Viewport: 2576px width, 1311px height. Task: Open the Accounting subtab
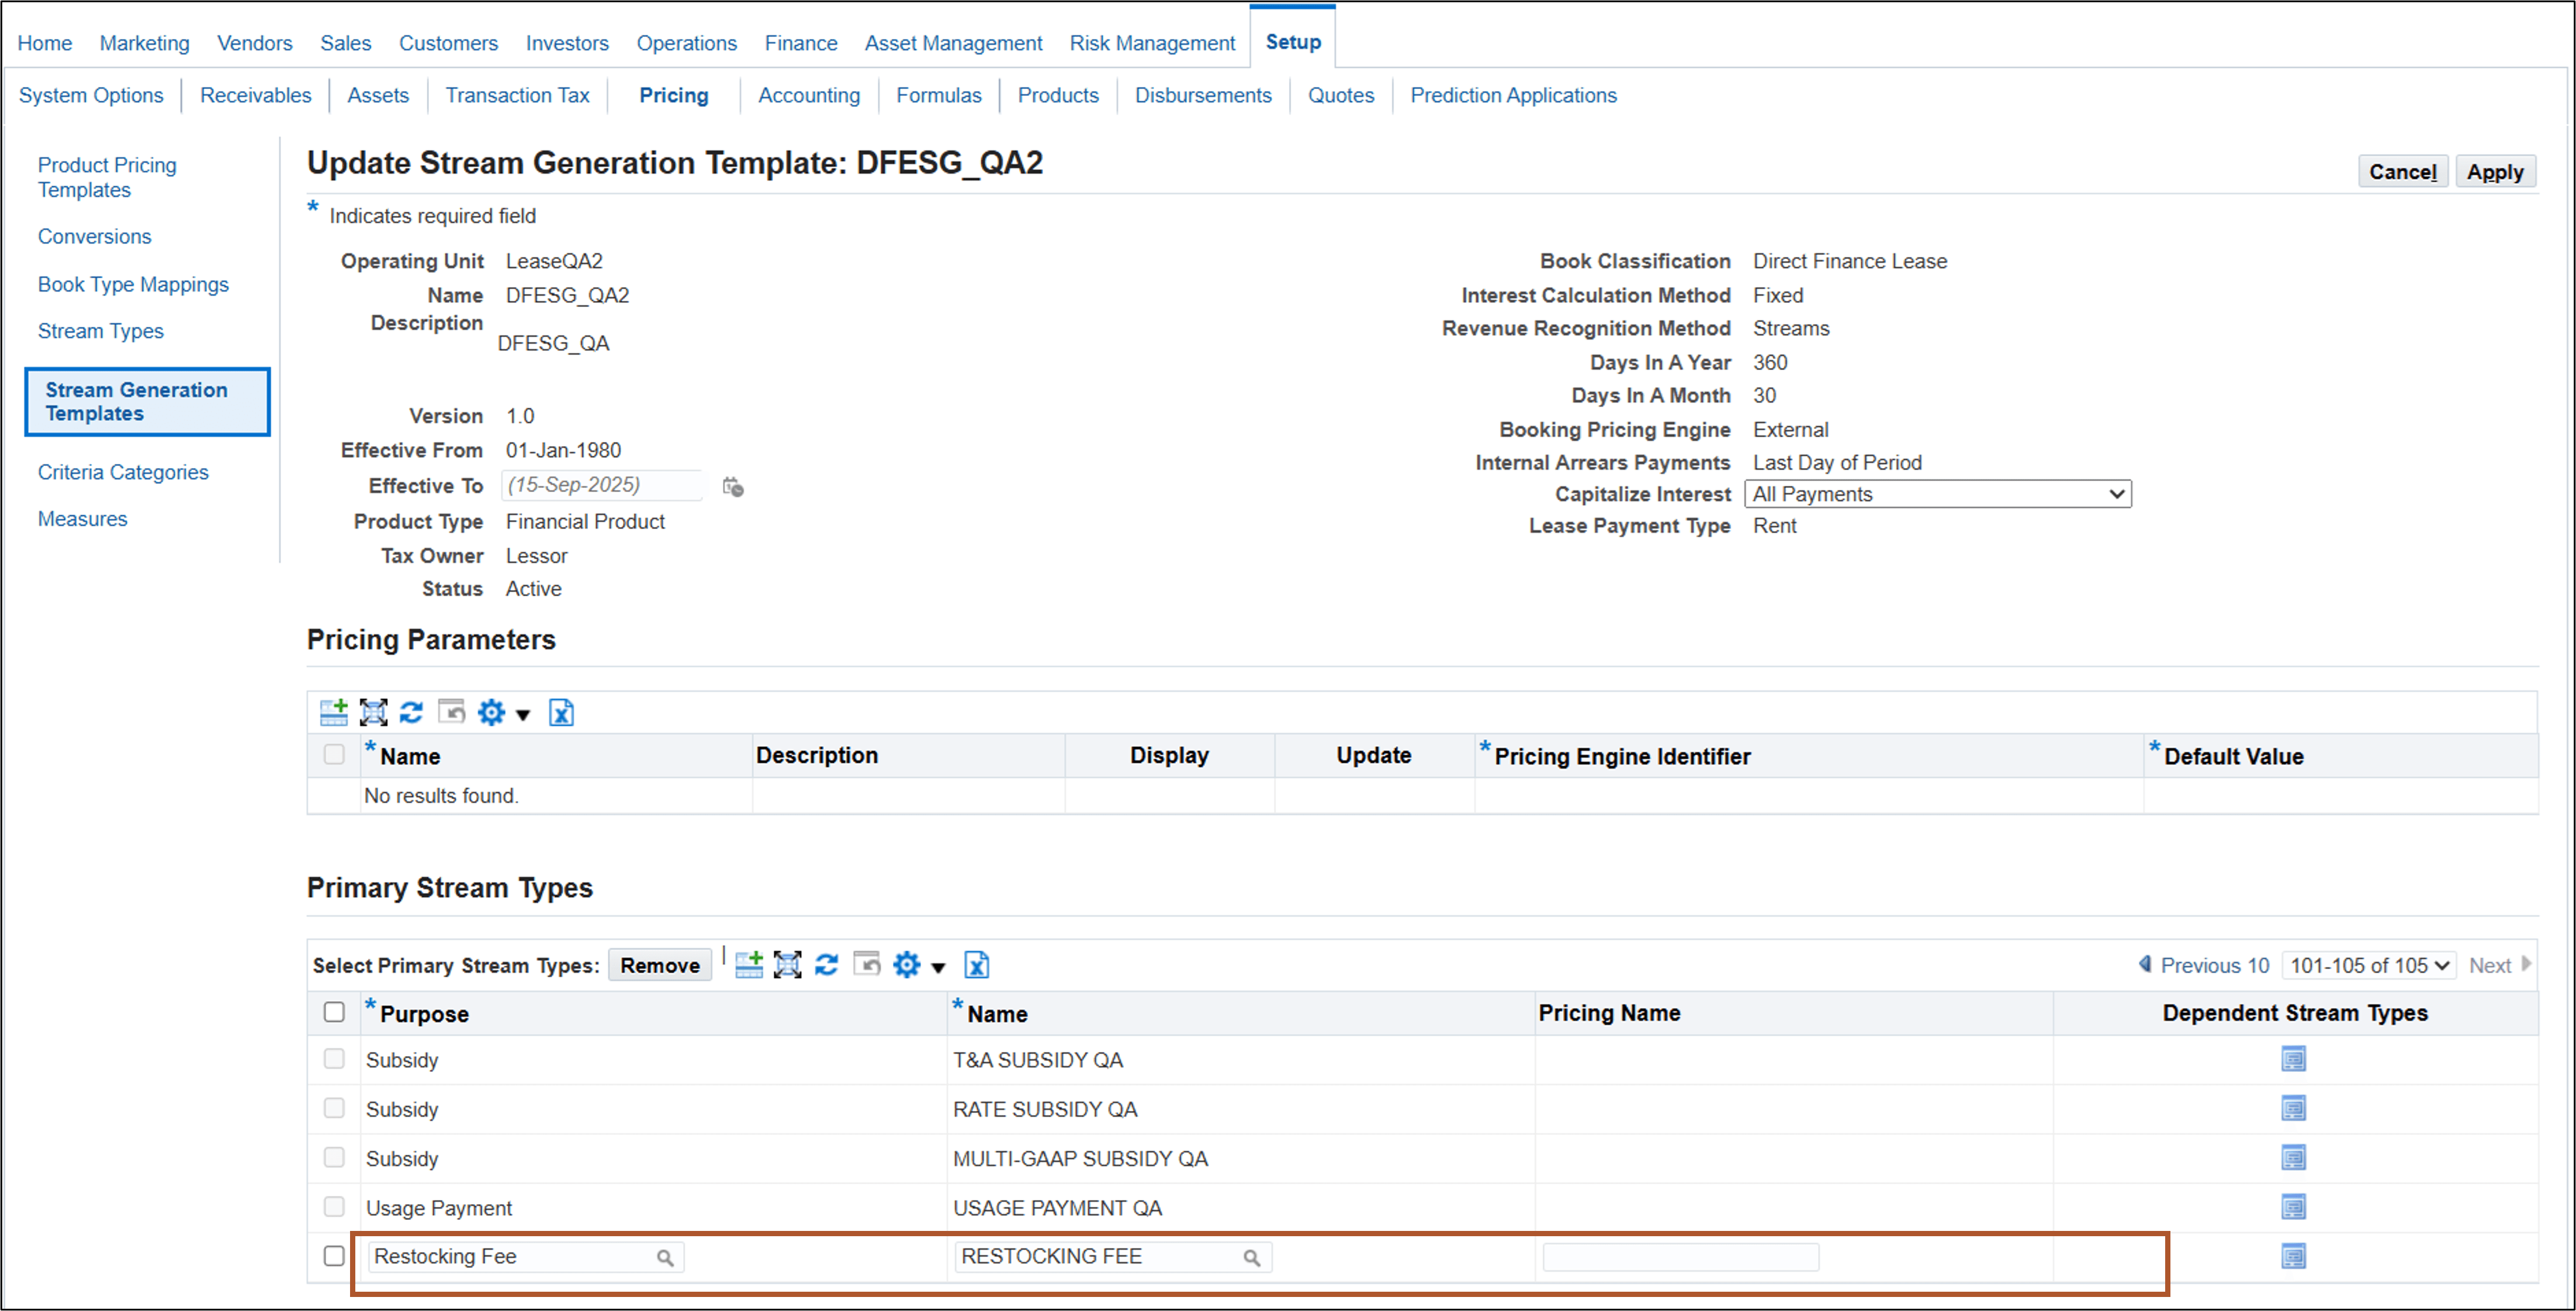(808, 95)
